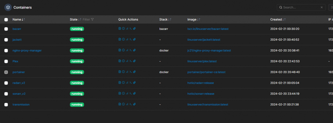The image size is (333, 123).
Task: Select the sonarr_v2 container checkbox
Action: click(x=6, y=94)
